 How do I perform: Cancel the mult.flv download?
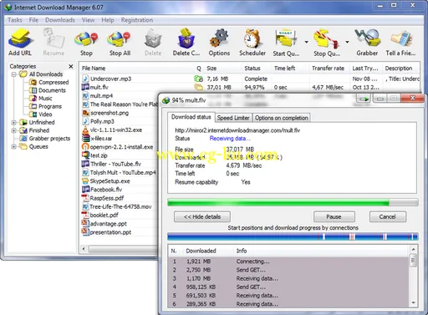(388, 216)
